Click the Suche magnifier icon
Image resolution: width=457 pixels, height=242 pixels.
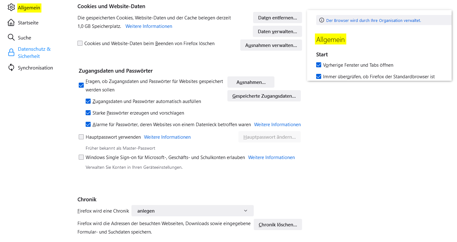[x=11, y=38]
